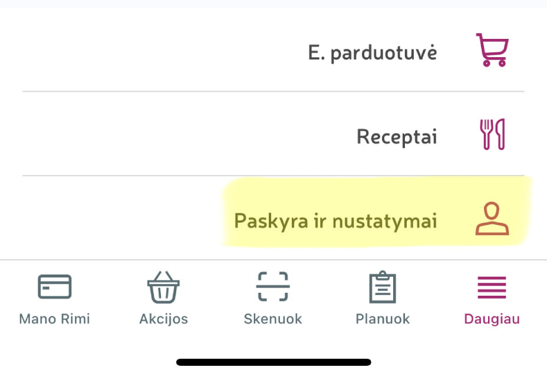The image size is (547, 377).
Task: Tap the black home indicator bar
Action: tap(273, 362)
